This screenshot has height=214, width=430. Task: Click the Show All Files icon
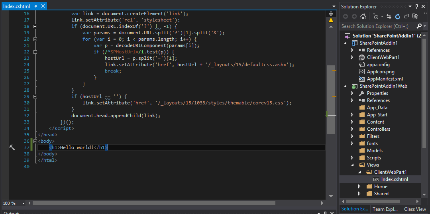415,16
